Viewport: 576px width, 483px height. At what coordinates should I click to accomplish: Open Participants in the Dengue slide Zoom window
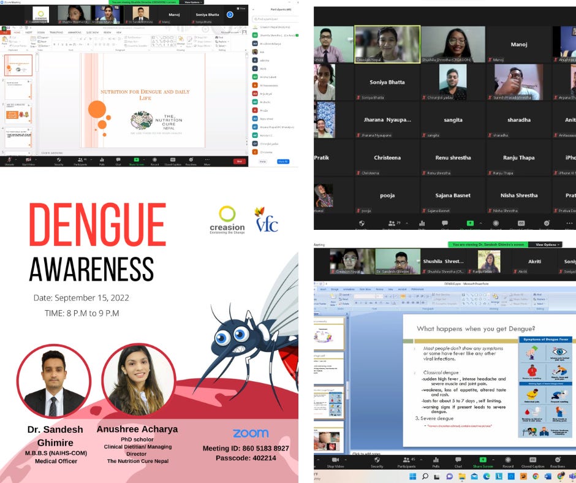click(406, 462)
